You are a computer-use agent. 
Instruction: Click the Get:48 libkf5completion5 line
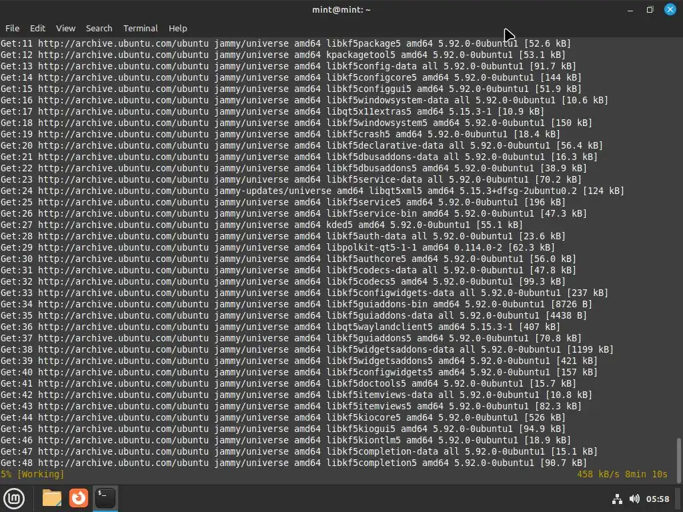[x=293, y=463]
